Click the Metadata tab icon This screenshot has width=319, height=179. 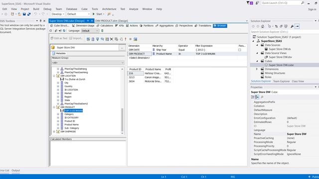coord(53,53)
